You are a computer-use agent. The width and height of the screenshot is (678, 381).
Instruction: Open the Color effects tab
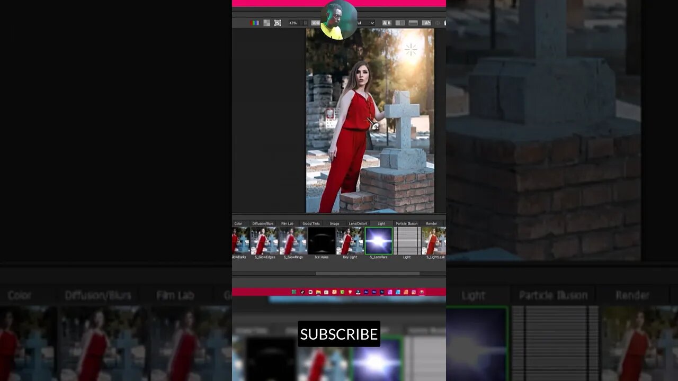coord(238,223)
